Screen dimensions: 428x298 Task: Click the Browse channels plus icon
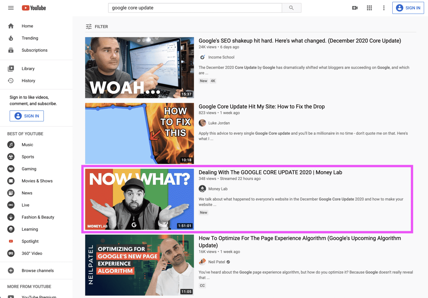click(11, 271)
